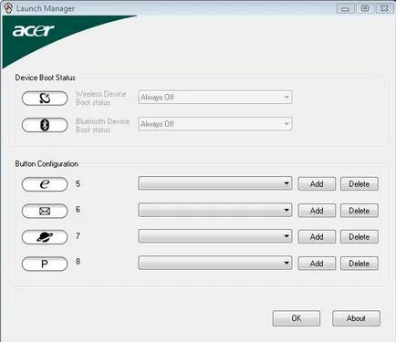Click the Launch Manager title bar icon
Viewport: 396px width, 342px height.
(8, 8)
